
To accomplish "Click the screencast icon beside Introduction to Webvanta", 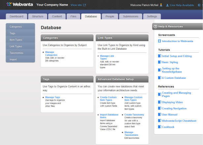I will tap(159, 41).
